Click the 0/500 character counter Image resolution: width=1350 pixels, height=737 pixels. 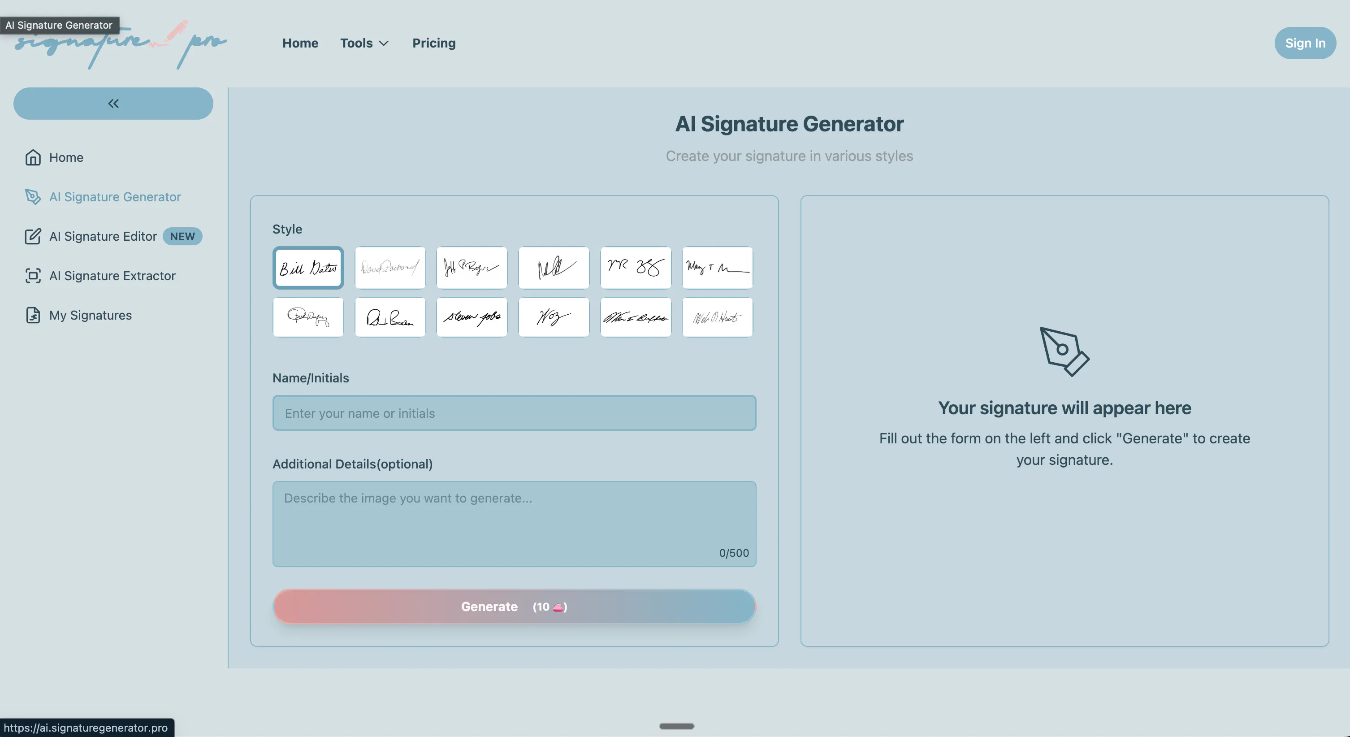click(734, 553)
